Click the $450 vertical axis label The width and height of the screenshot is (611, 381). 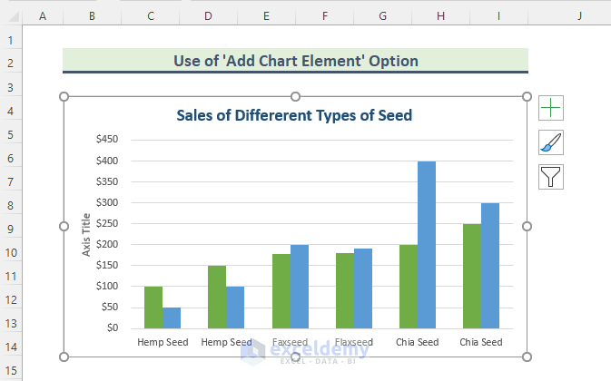pos(106,140)
